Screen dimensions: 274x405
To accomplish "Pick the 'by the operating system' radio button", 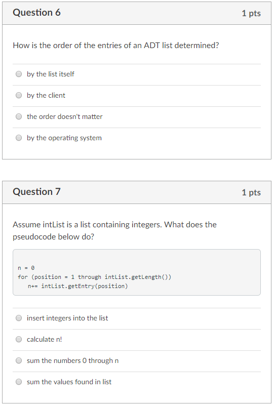I will 19,138.
